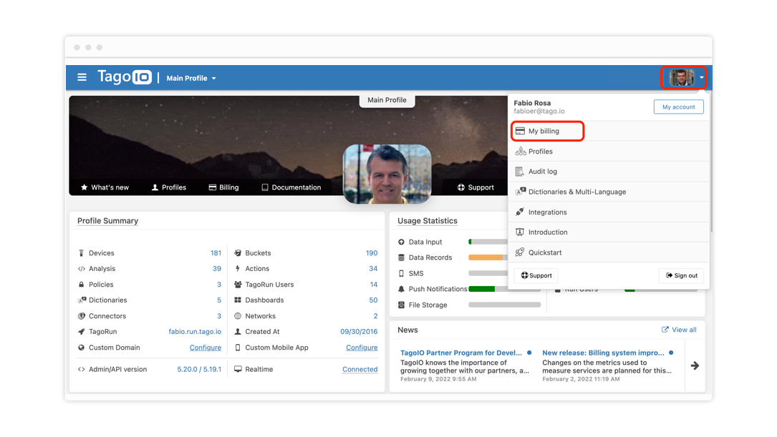Open the fabio.run.tago.io link
The width and height of the screenshot is (777, 437).
click(x=195, y=332)
